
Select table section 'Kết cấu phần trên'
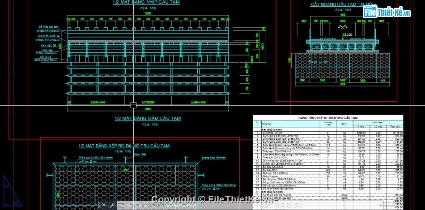[x=272, y=130]
